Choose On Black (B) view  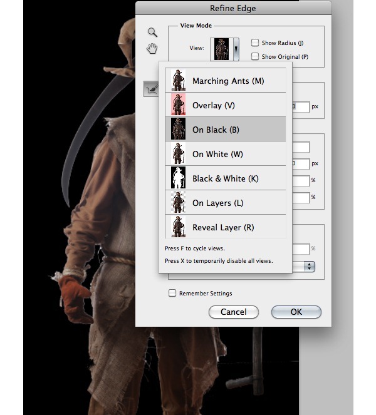coord(226,129)
